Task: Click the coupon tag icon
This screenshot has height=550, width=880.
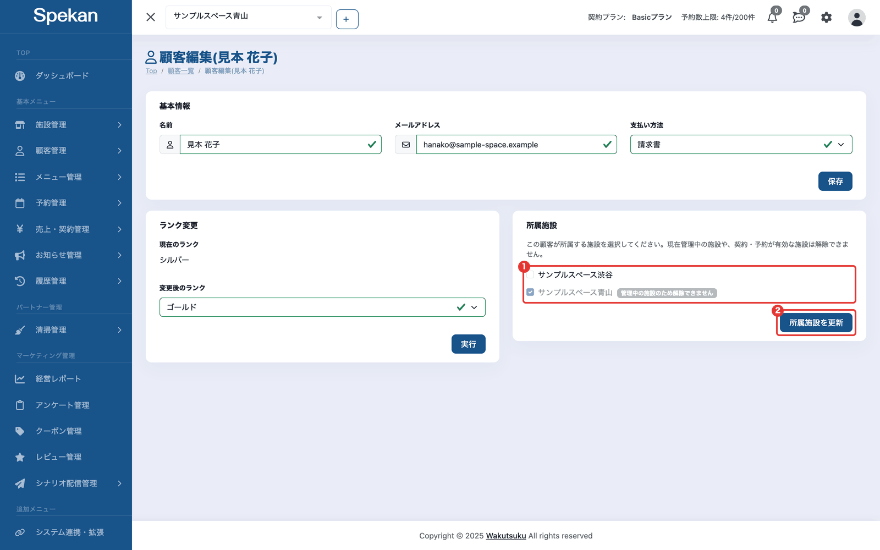Action: click(x=20, y=431)
